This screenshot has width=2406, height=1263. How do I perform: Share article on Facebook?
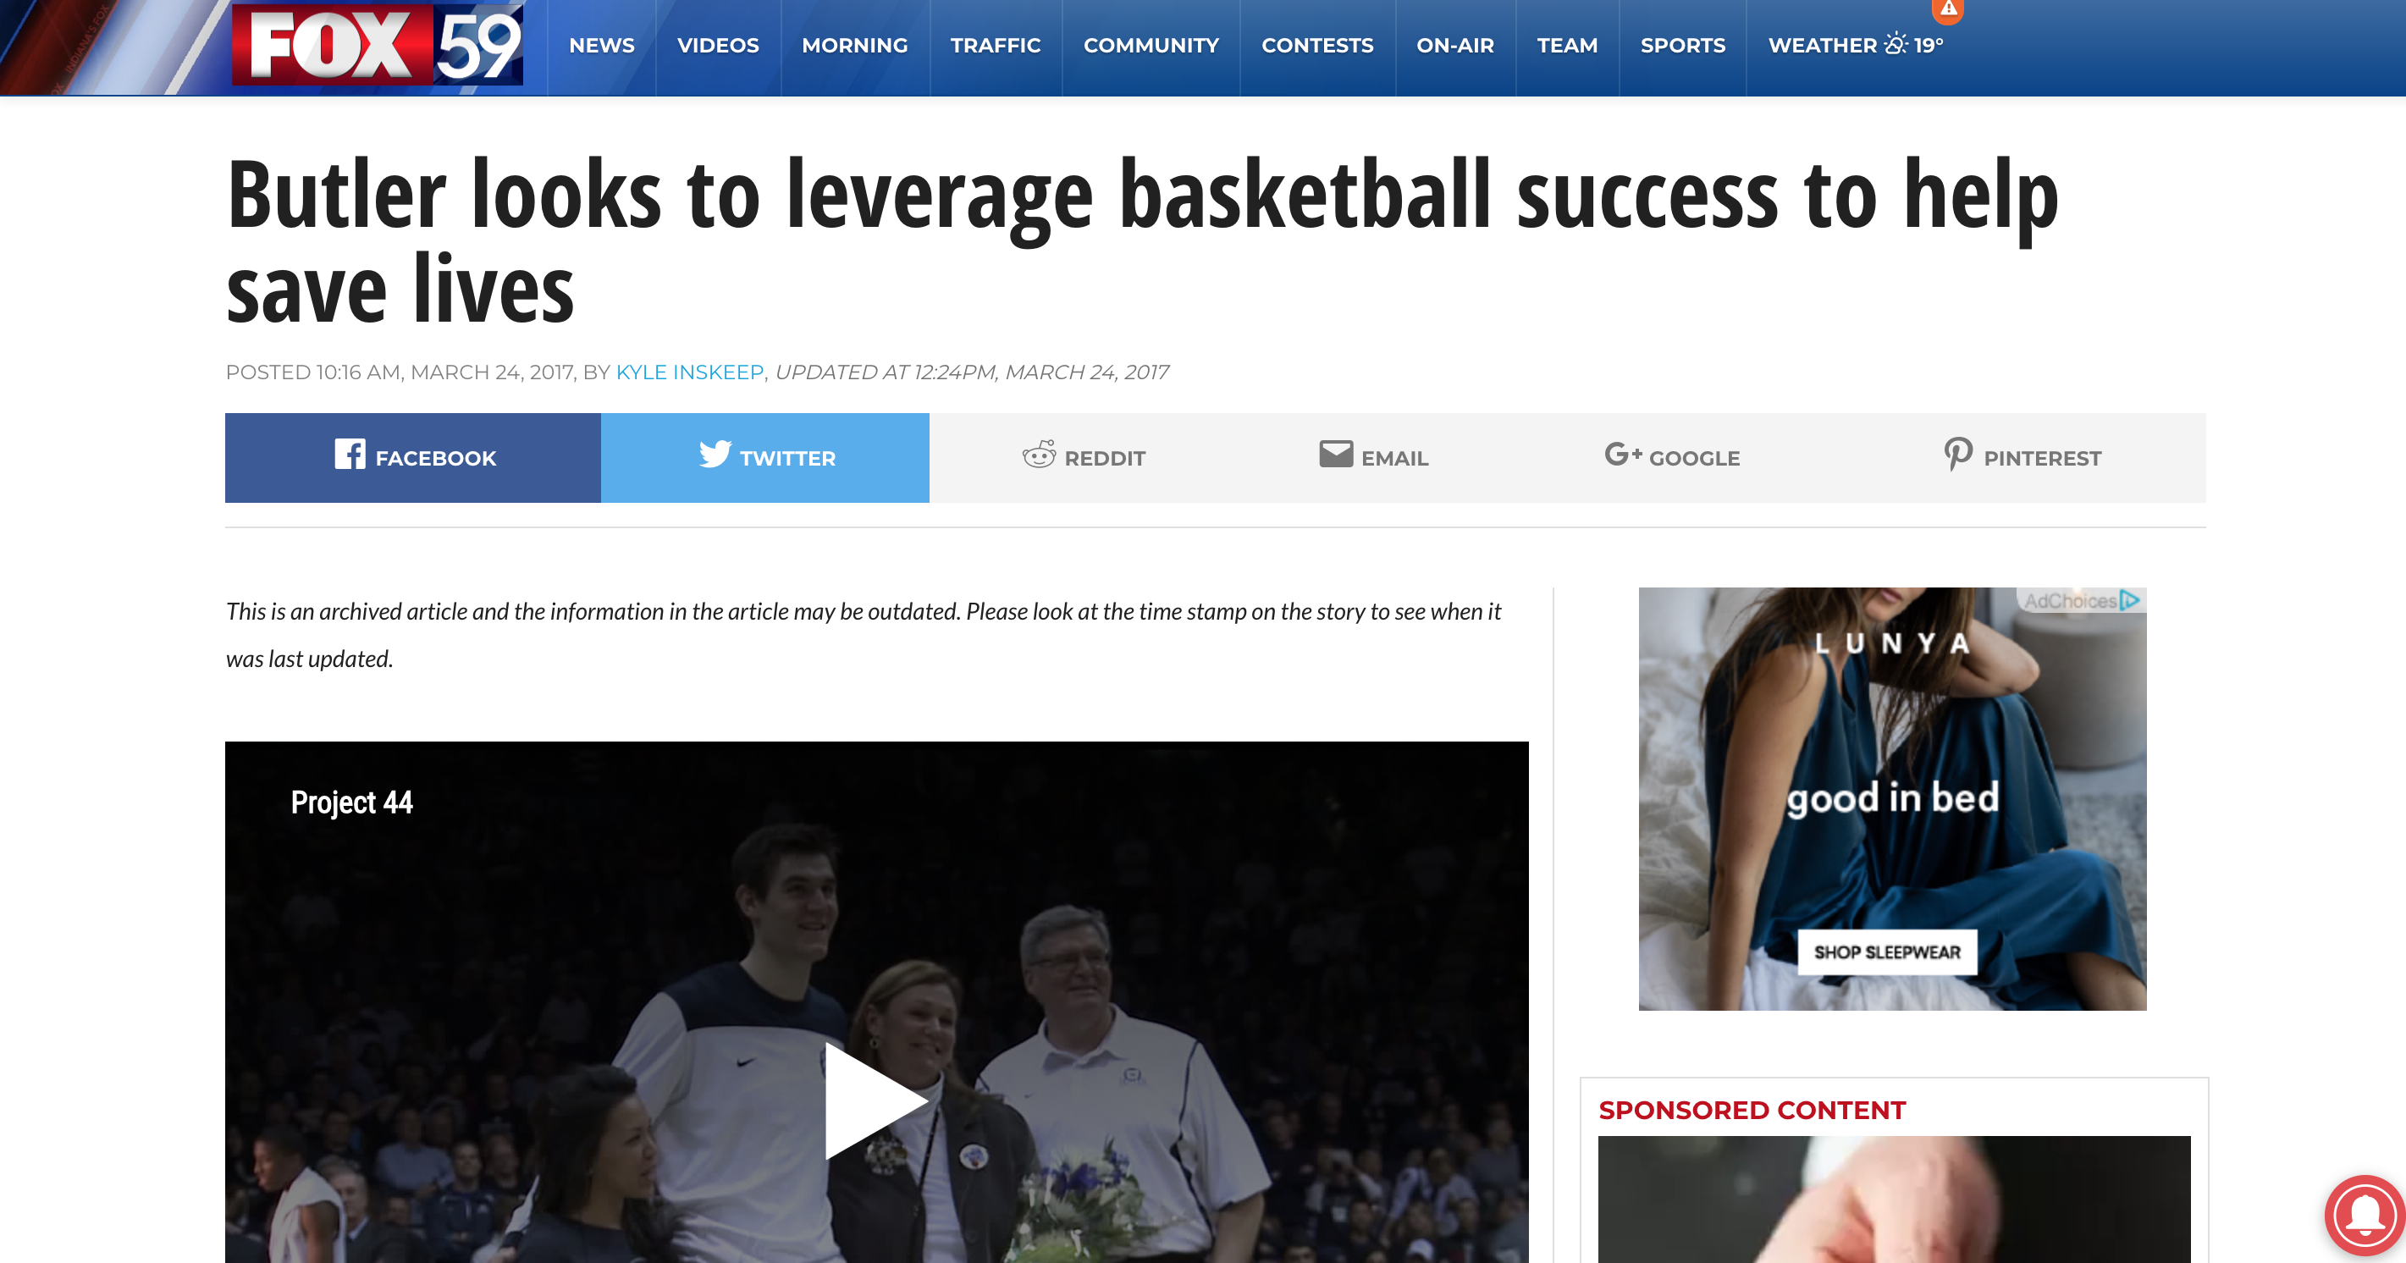(x=413, y=458)
